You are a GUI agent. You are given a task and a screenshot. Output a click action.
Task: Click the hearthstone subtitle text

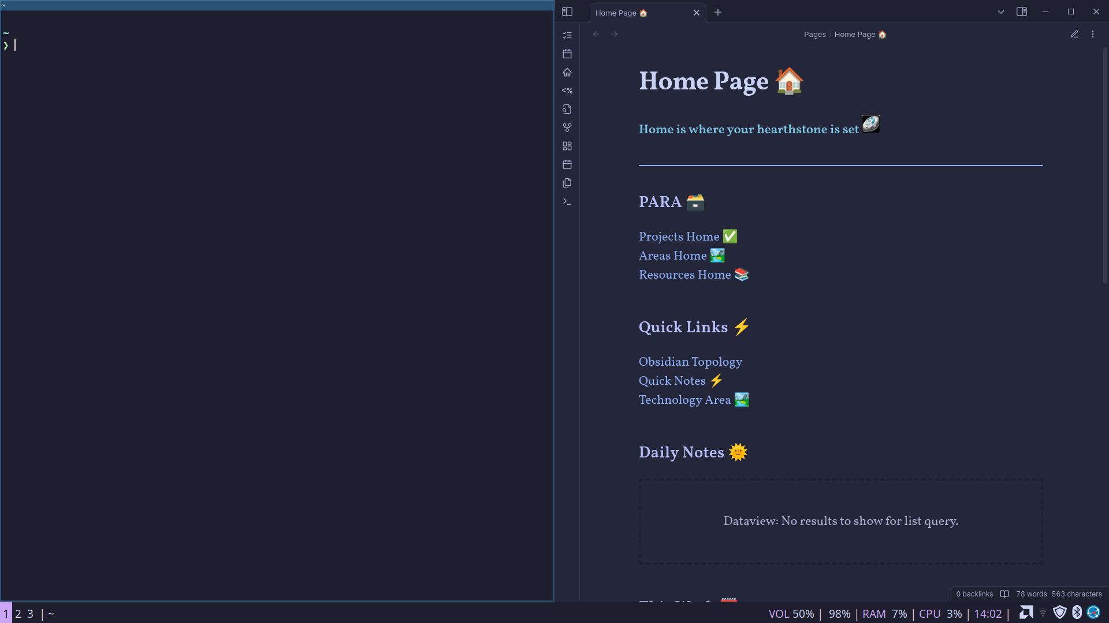click(x=749, y=129)
